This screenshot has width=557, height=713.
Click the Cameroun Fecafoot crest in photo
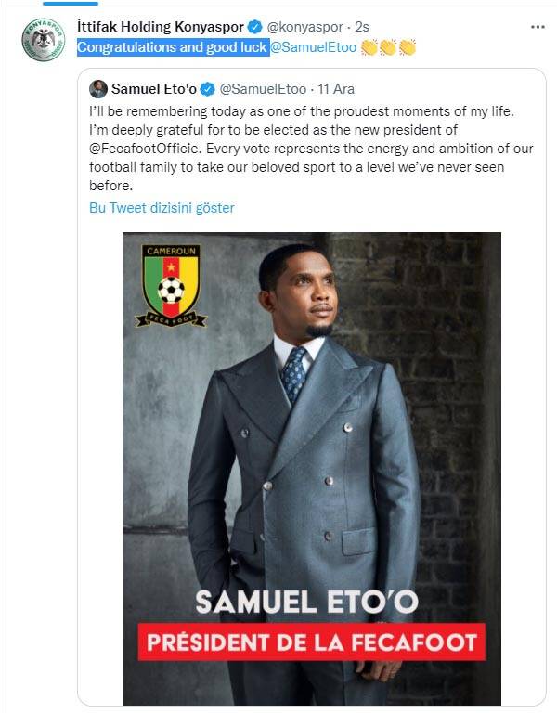coord(171,286)
